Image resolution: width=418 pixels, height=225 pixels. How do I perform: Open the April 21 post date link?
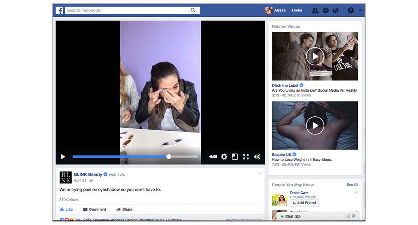point(80,181)
